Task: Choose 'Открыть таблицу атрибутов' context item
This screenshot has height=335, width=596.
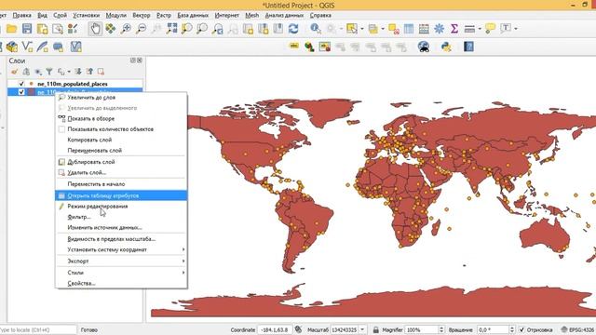Action: tap(121, 195)
